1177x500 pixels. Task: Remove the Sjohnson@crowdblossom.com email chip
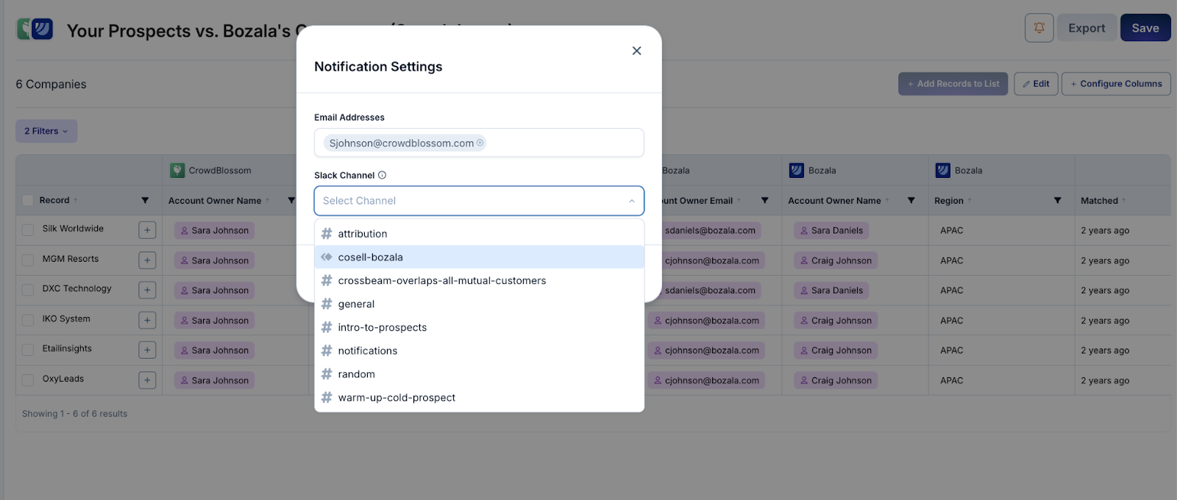pos(480,143)
